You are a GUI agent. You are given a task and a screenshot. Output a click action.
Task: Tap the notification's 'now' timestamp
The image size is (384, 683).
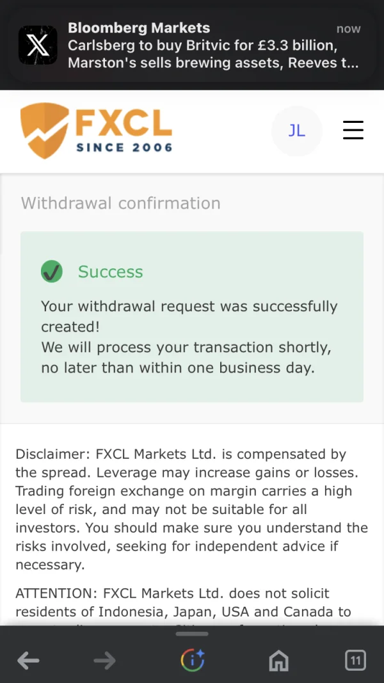(x=348, y=29)
